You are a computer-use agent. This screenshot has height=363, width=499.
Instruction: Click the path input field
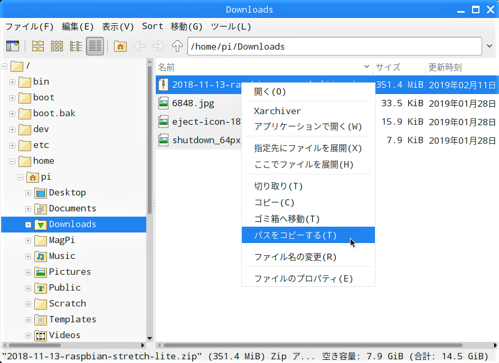coord(333,46)
